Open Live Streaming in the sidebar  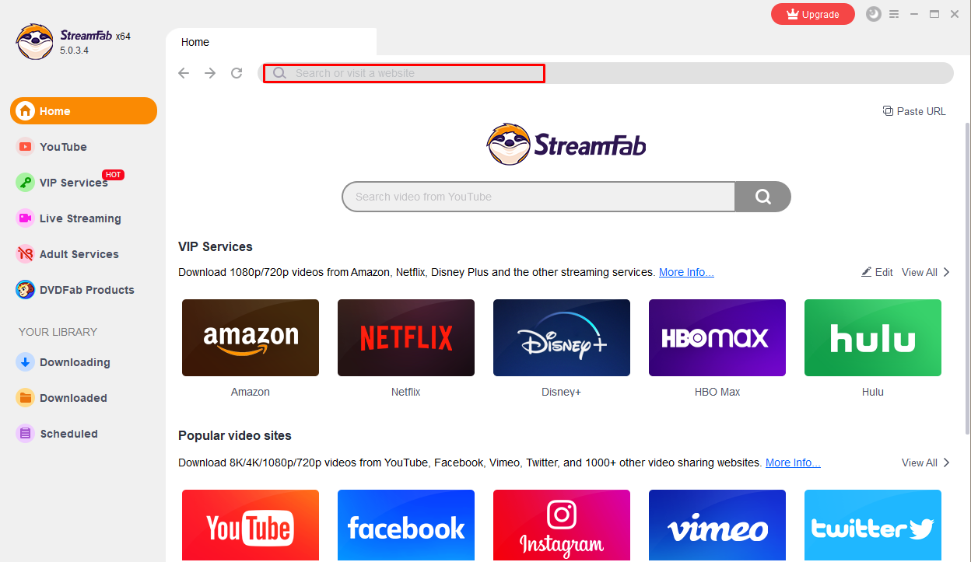[80, 218]
